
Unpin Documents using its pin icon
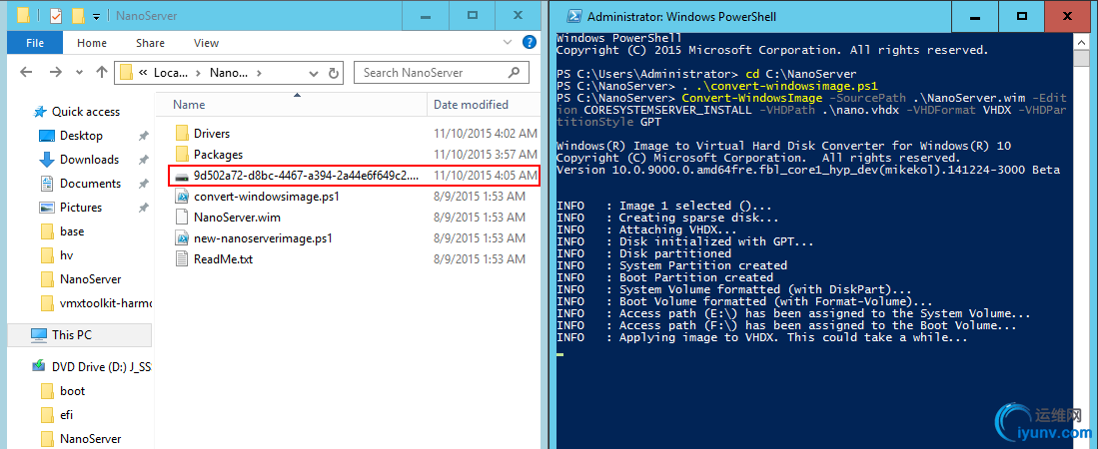(144, 184)
